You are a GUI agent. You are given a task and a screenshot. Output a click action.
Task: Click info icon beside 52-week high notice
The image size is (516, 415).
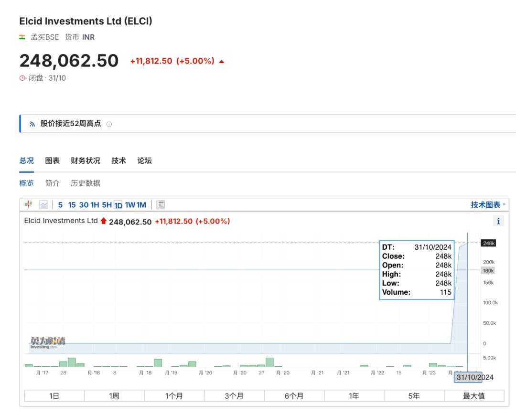[109, 124]
